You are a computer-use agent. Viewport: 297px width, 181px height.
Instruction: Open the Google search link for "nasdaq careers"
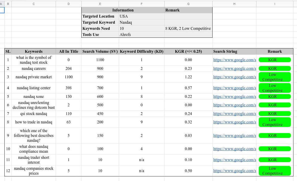click(x=234, y=68)
